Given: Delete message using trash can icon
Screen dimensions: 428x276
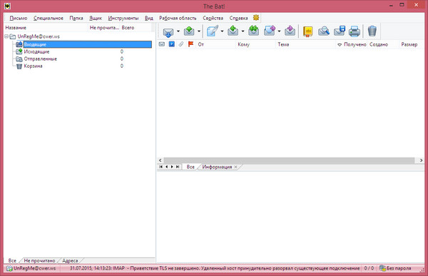Looking at the screenshot, I should point(372,31).
